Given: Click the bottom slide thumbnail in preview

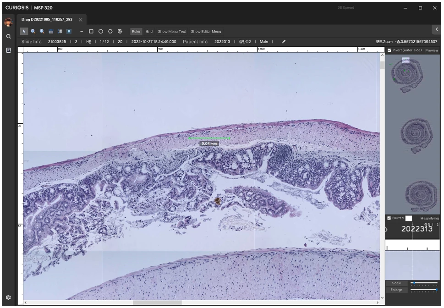Looking at the screenshot, I should [421, 197].
